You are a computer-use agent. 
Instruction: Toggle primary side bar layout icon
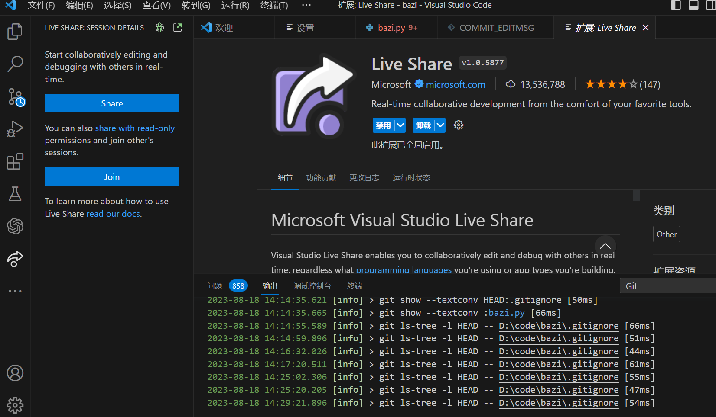tap(676, 5)
